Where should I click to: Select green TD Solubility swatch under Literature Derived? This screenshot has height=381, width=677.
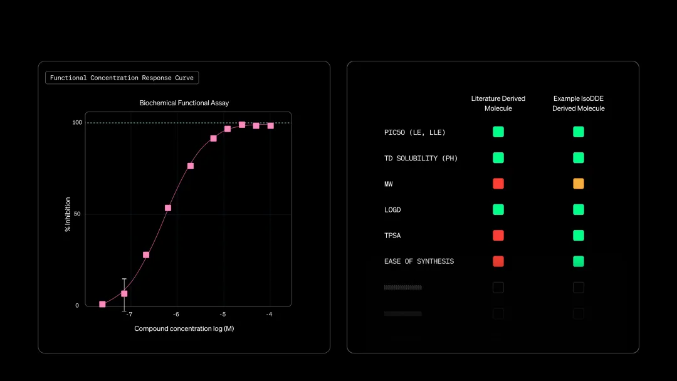pos(498,157)
